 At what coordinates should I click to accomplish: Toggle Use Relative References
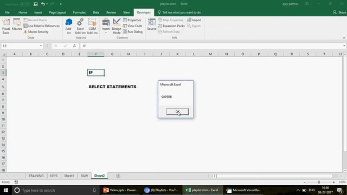[x=42, y=26]
